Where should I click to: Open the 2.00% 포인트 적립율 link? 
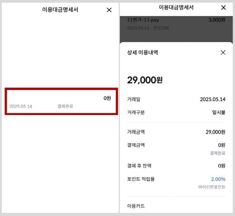(x=218, y=179)
